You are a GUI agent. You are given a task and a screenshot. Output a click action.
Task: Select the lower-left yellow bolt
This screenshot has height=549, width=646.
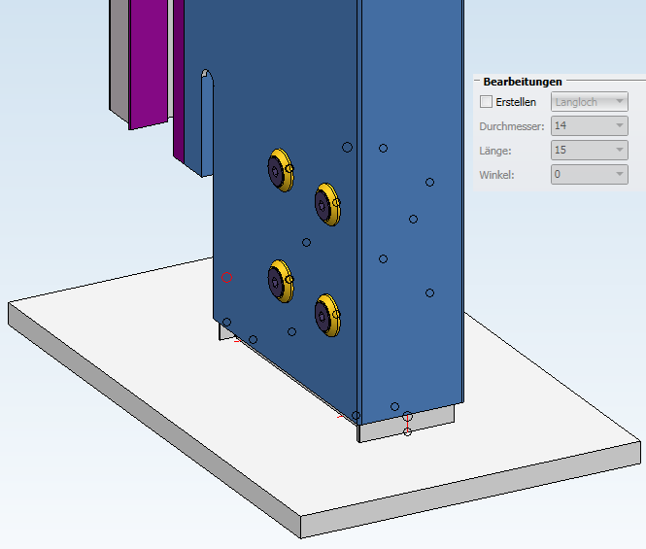click(x=281, y=281)
